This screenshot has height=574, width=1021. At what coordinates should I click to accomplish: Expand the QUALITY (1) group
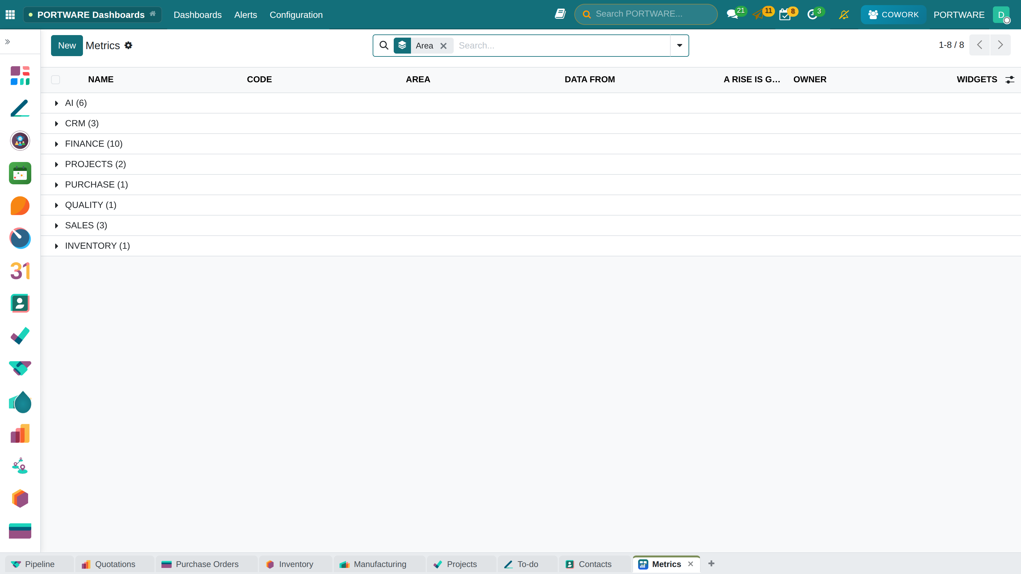[531, 205]
